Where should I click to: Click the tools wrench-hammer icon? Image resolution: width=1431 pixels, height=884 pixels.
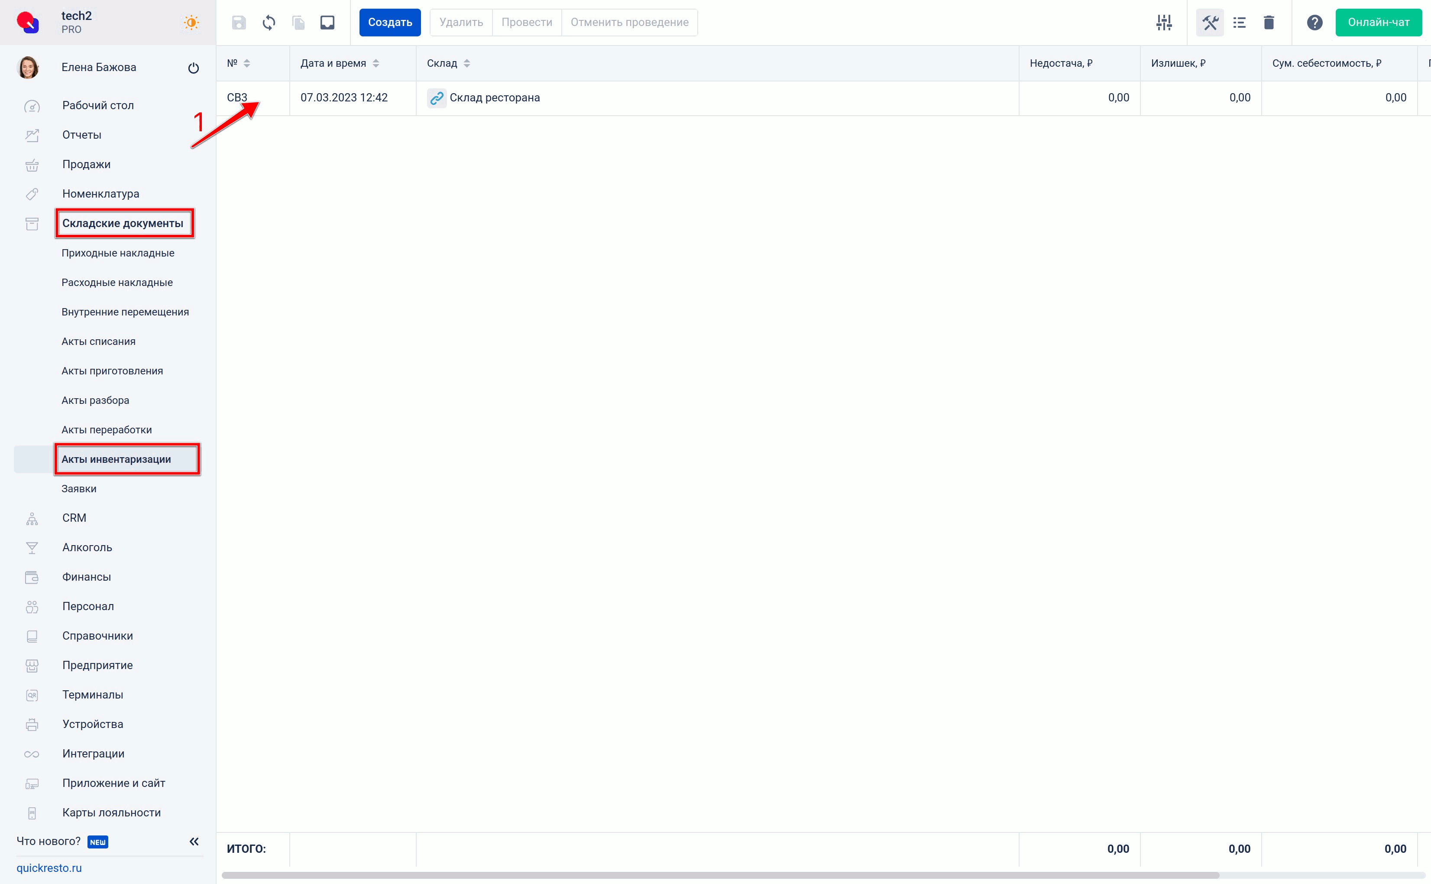1210,23
